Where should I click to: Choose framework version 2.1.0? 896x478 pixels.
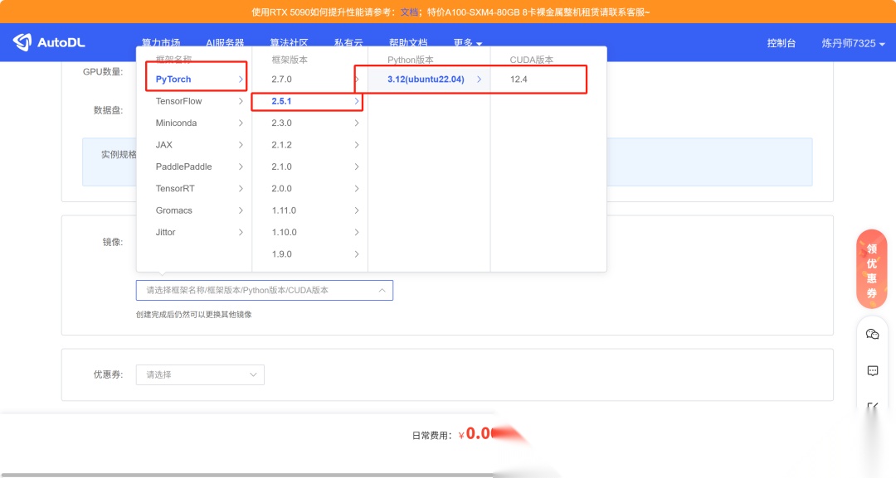[x=309, y=167]
